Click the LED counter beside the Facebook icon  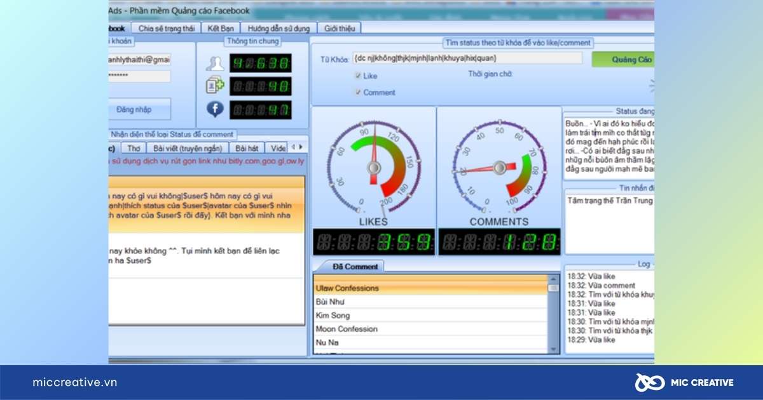click(x=261, y=110)
